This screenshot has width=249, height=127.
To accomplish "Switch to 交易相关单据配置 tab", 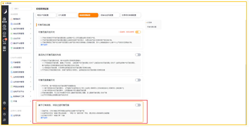I will 131,15.
